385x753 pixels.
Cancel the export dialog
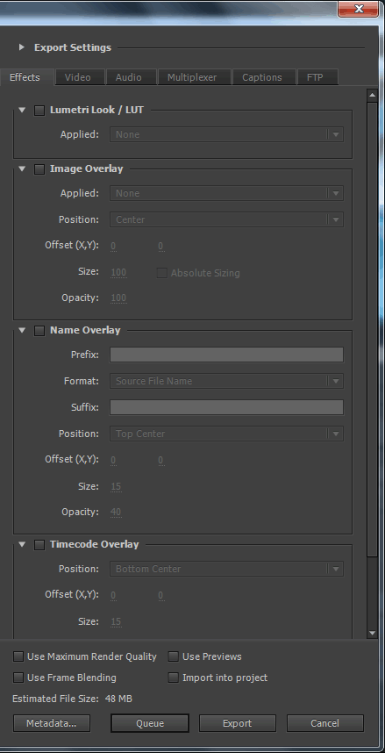tap(325, 723)
